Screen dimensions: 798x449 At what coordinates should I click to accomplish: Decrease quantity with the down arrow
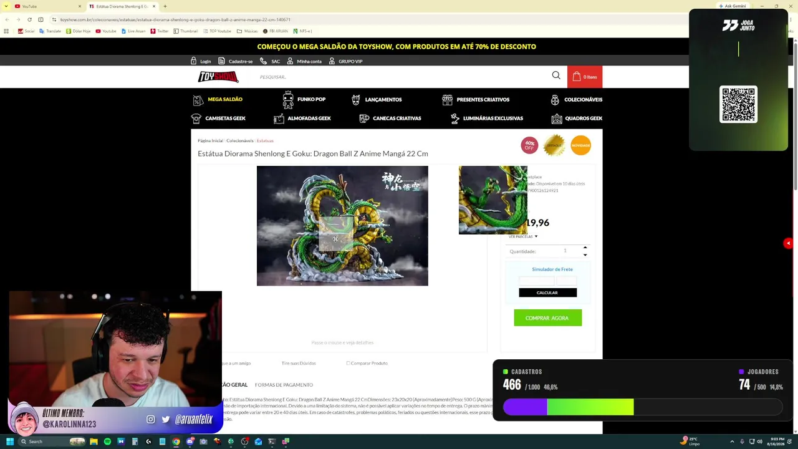585,254
